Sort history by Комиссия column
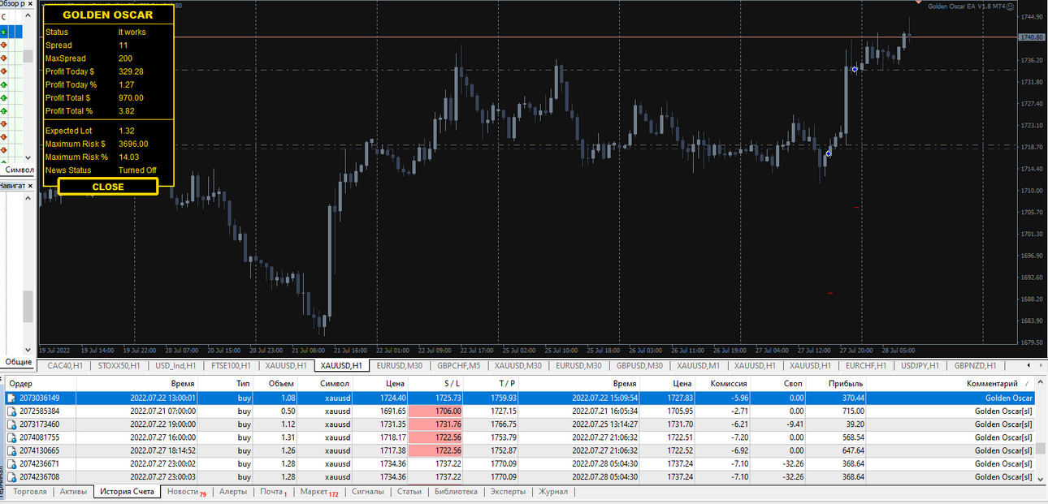Screen dimensions: 1048x504 (x=723, y=383)
